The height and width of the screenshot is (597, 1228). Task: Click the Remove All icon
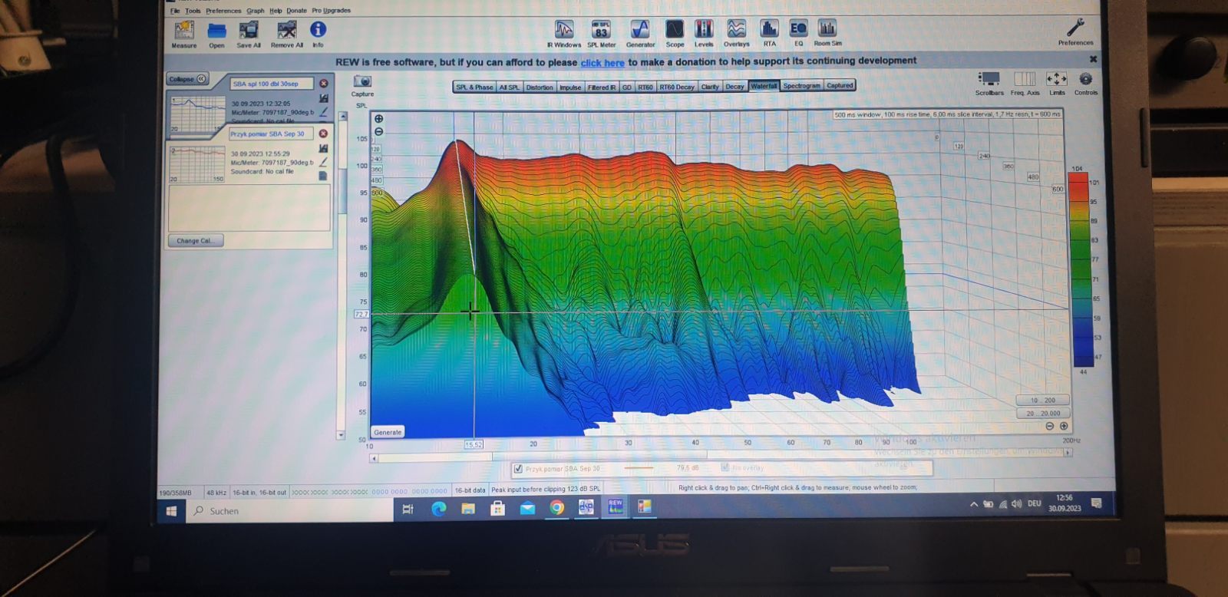[x=286, y=31]
